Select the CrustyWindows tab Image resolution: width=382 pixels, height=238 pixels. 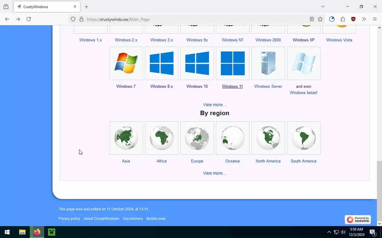pyautogui.click(x=47, y=7)
